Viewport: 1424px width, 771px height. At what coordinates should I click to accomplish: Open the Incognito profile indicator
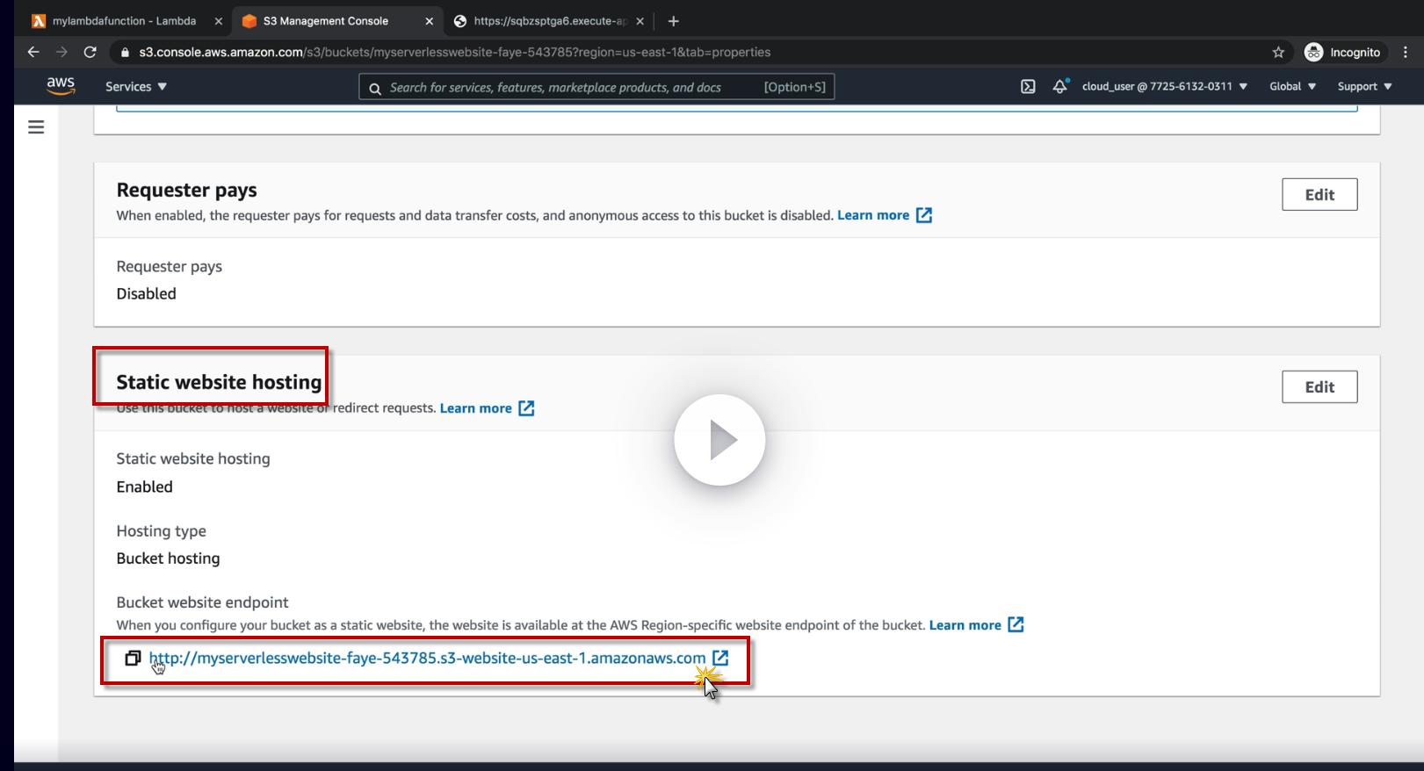[1342, 52]
